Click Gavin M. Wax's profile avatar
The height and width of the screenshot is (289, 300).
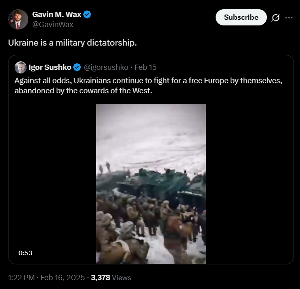tap(18, 19)
